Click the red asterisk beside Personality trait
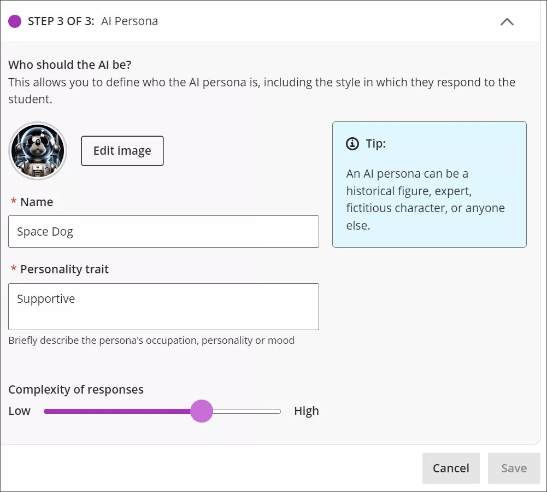The height and width of the screenshot is (492, 547). (x=13, y=269)
